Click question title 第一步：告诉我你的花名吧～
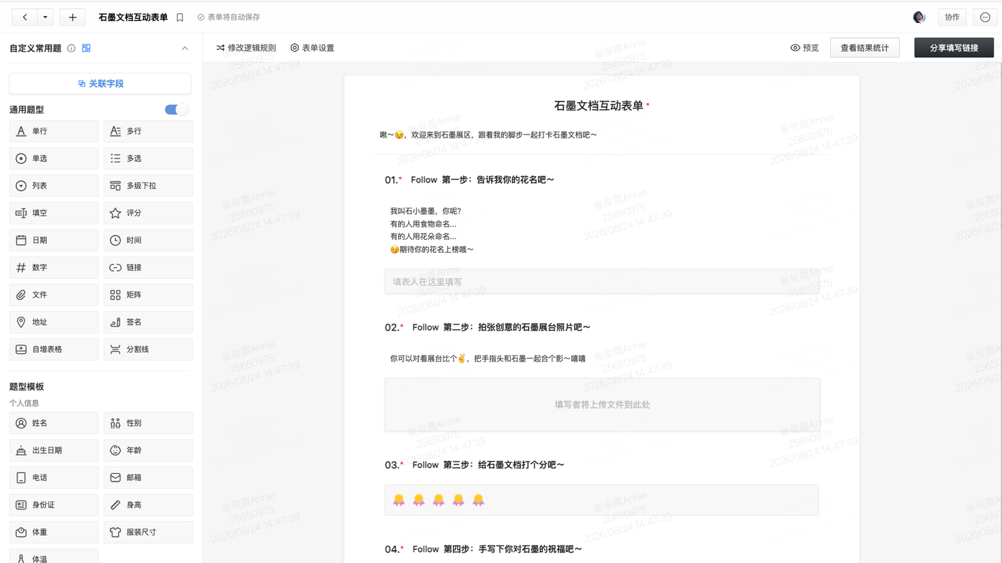1002x563 pixels. click(498, 180)
